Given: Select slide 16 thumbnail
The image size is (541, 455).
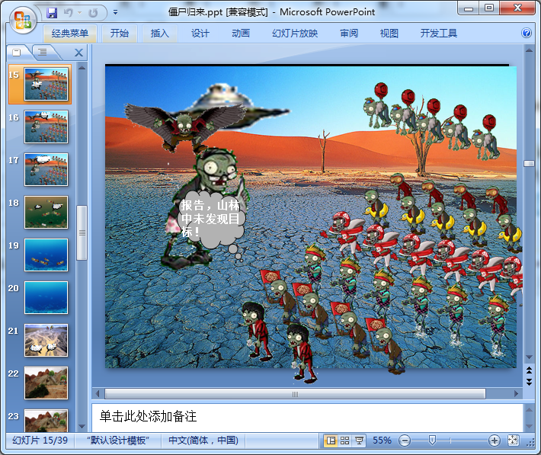Looking at the screenshot, I should click(46, 127).
